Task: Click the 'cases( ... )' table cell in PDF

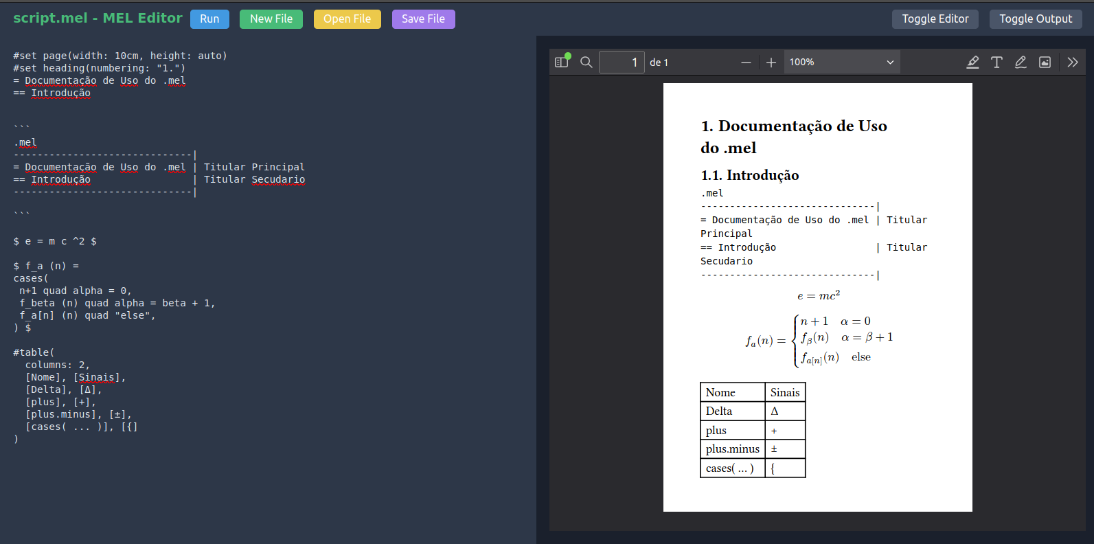Action: (732, 468)
